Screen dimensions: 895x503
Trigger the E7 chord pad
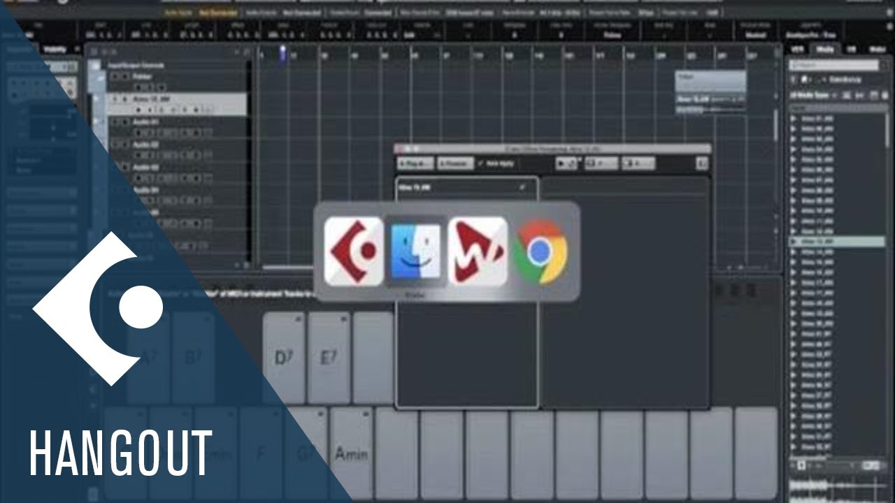pos(329,358)
